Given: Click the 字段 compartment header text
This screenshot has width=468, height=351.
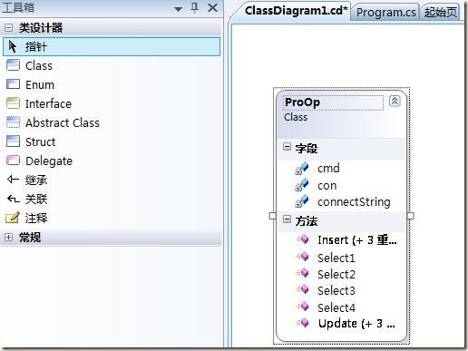Looking at the screenshot, I should tap(307, 148).
